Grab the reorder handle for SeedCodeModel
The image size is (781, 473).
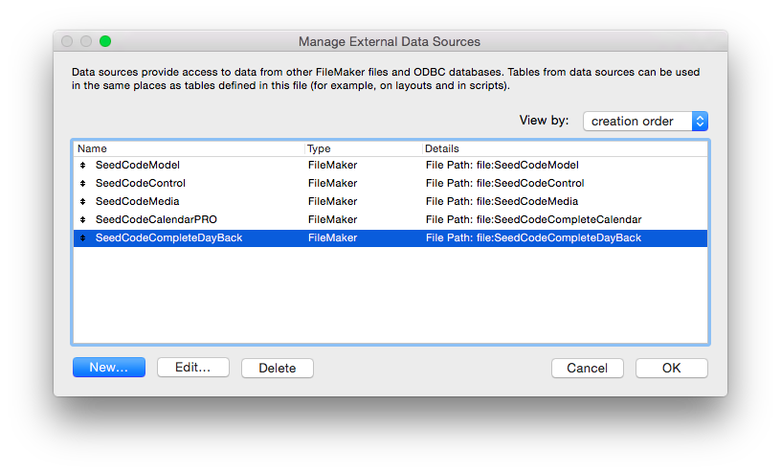[x=82, y=165]
